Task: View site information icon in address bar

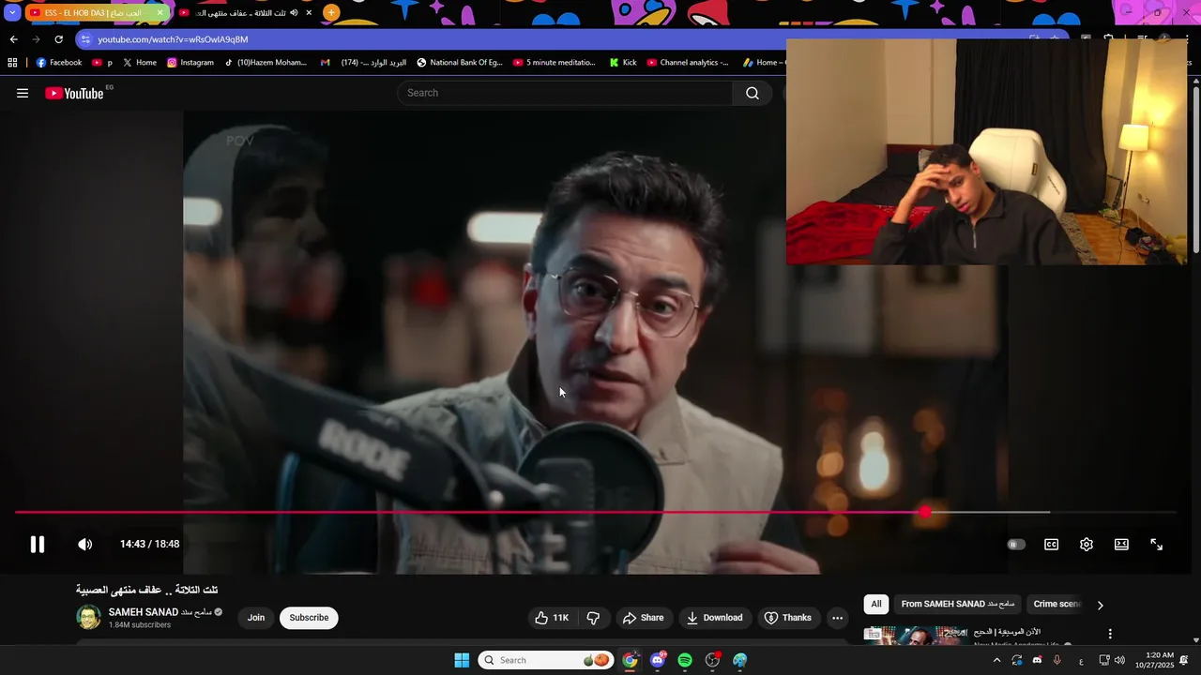Action: click(x=85, y=39)
